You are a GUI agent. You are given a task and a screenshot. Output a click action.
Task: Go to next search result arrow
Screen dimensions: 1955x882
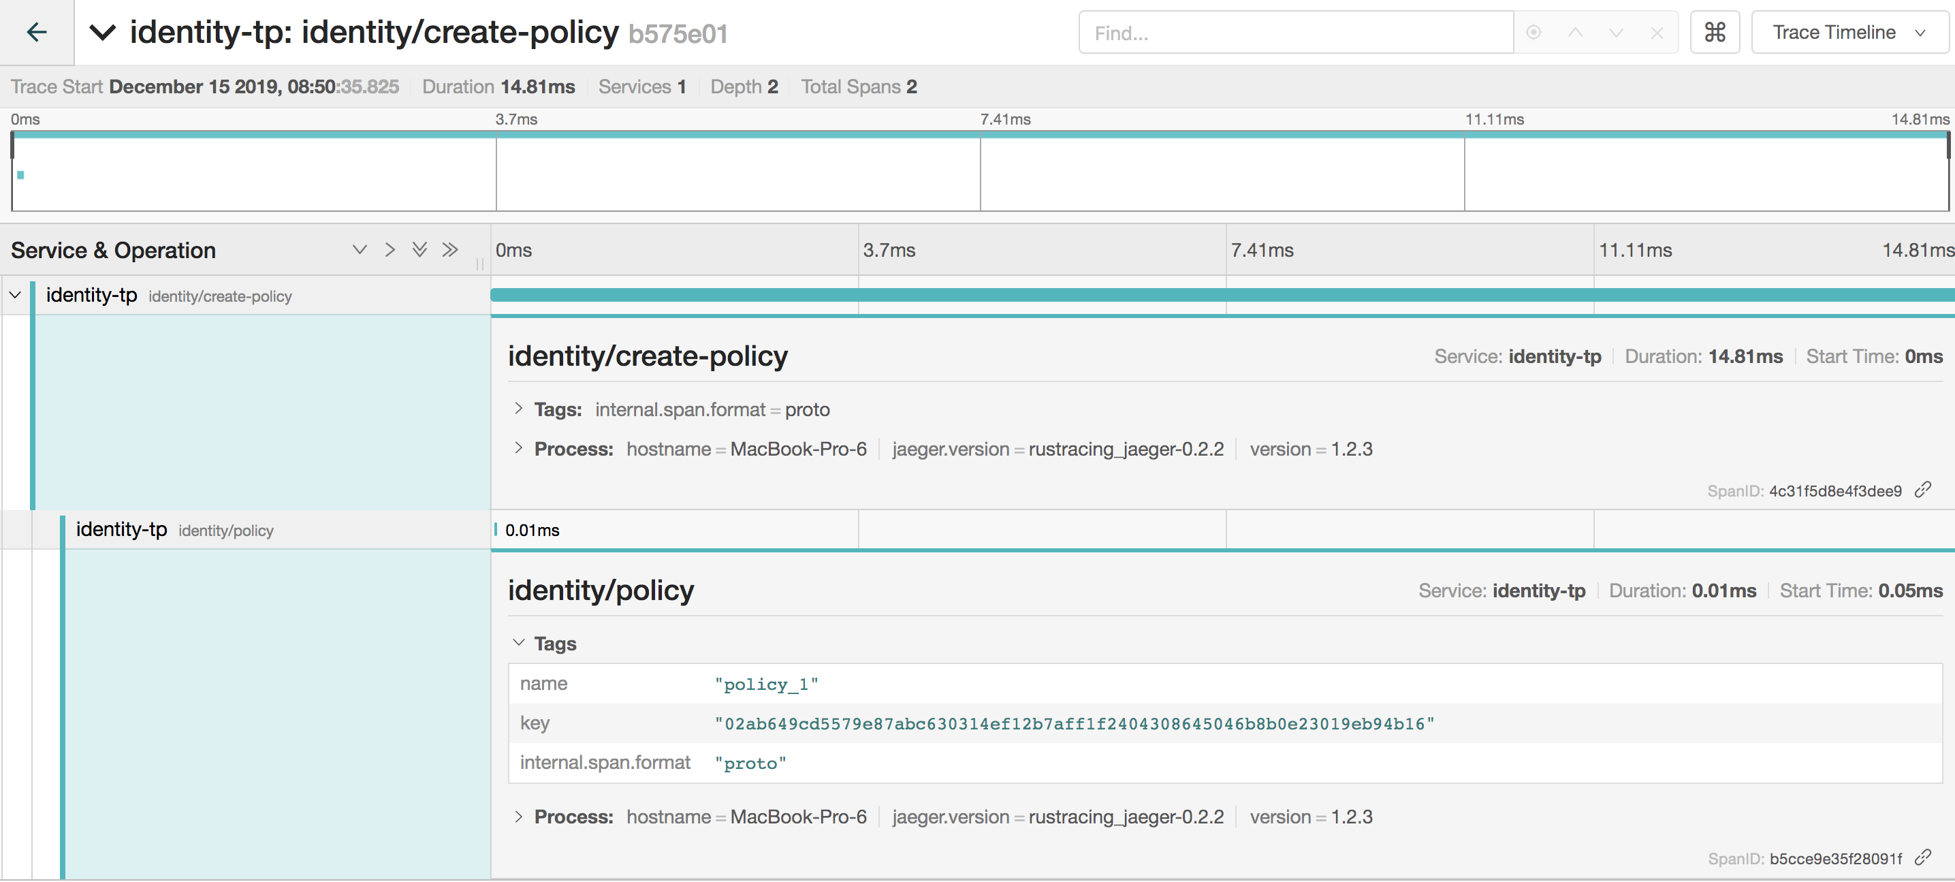1616,33
